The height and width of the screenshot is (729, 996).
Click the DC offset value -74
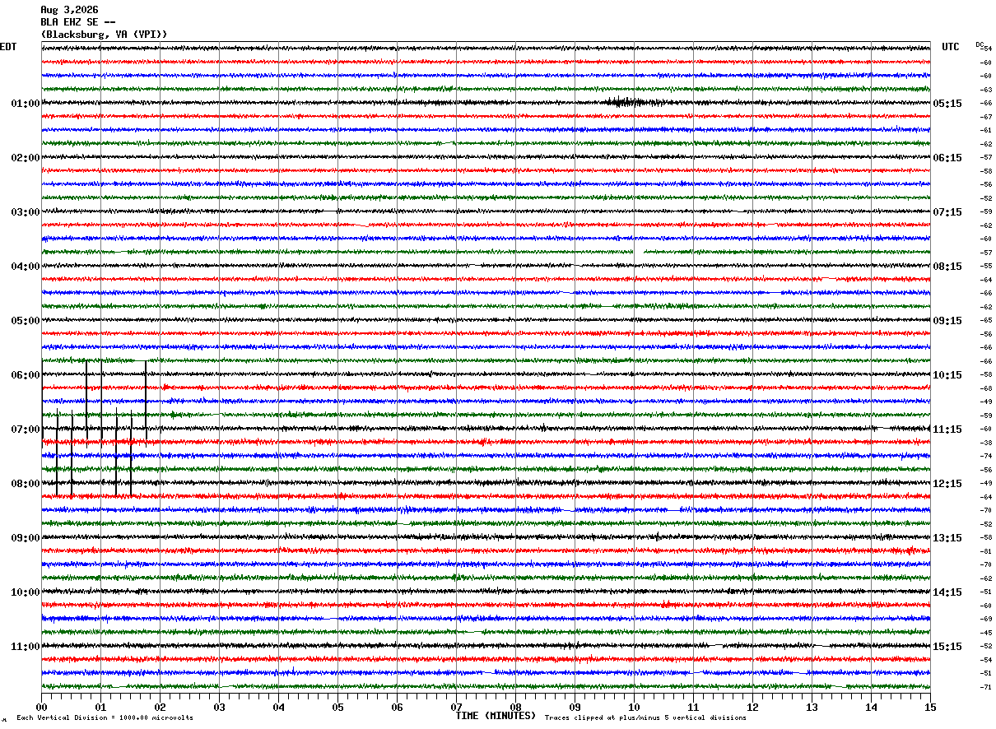[986, 456]
